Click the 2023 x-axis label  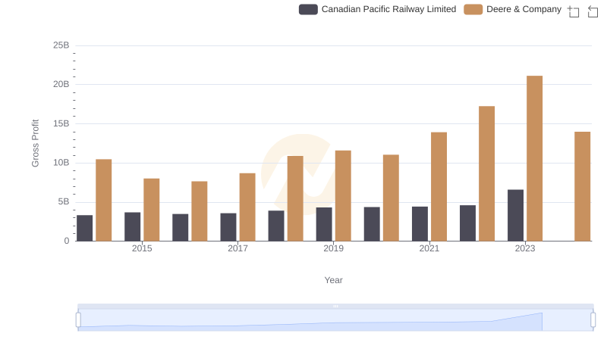[x=525, y=248]
